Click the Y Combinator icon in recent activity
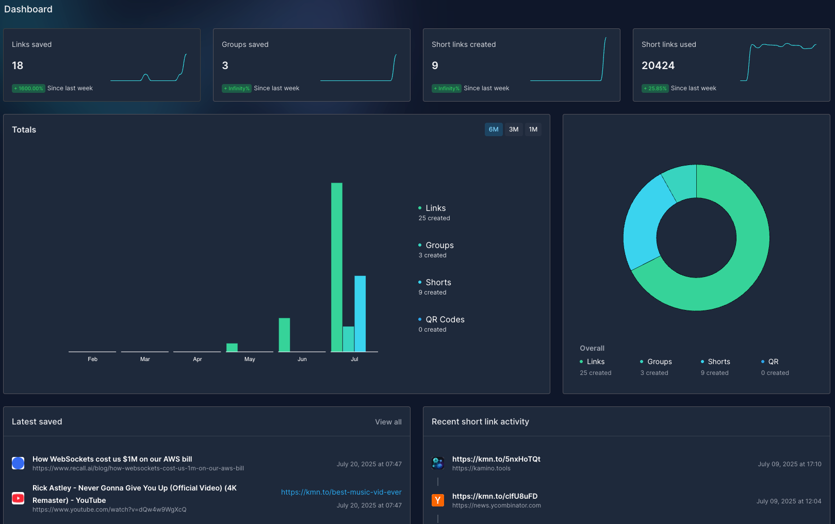Viewport: 835px width, 524px height. pyautogui.click(x=438, y=500)
